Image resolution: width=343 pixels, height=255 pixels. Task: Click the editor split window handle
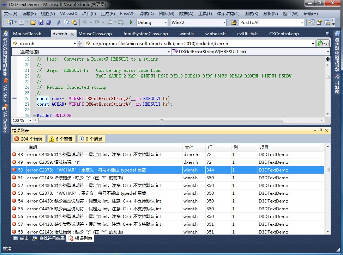coord(327,59)
